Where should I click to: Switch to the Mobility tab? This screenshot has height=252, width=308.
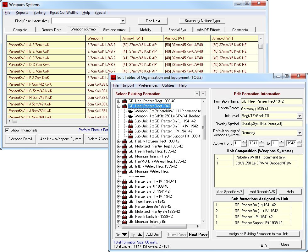[146, 30]
